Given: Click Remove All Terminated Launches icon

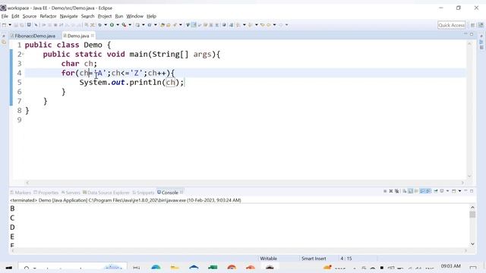Looking at the screenshot, I should [396, 191].
